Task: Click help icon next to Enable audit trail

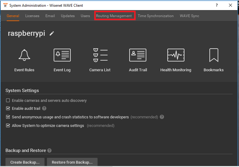Action: [44, 108]
